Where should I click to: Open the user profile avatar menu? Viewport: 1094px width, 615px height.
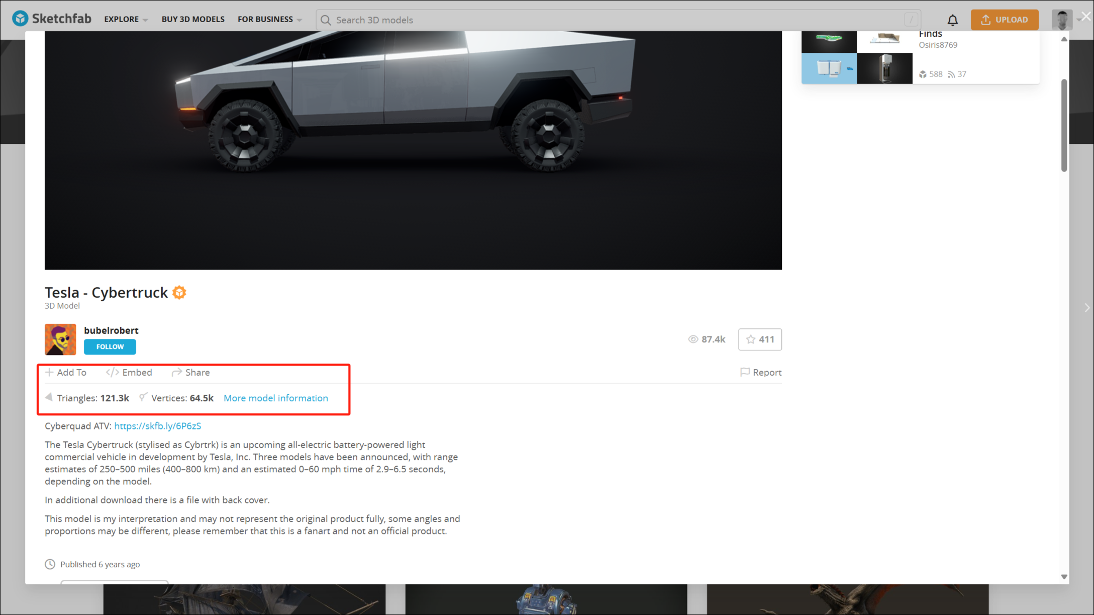(x=1062, y=20)
